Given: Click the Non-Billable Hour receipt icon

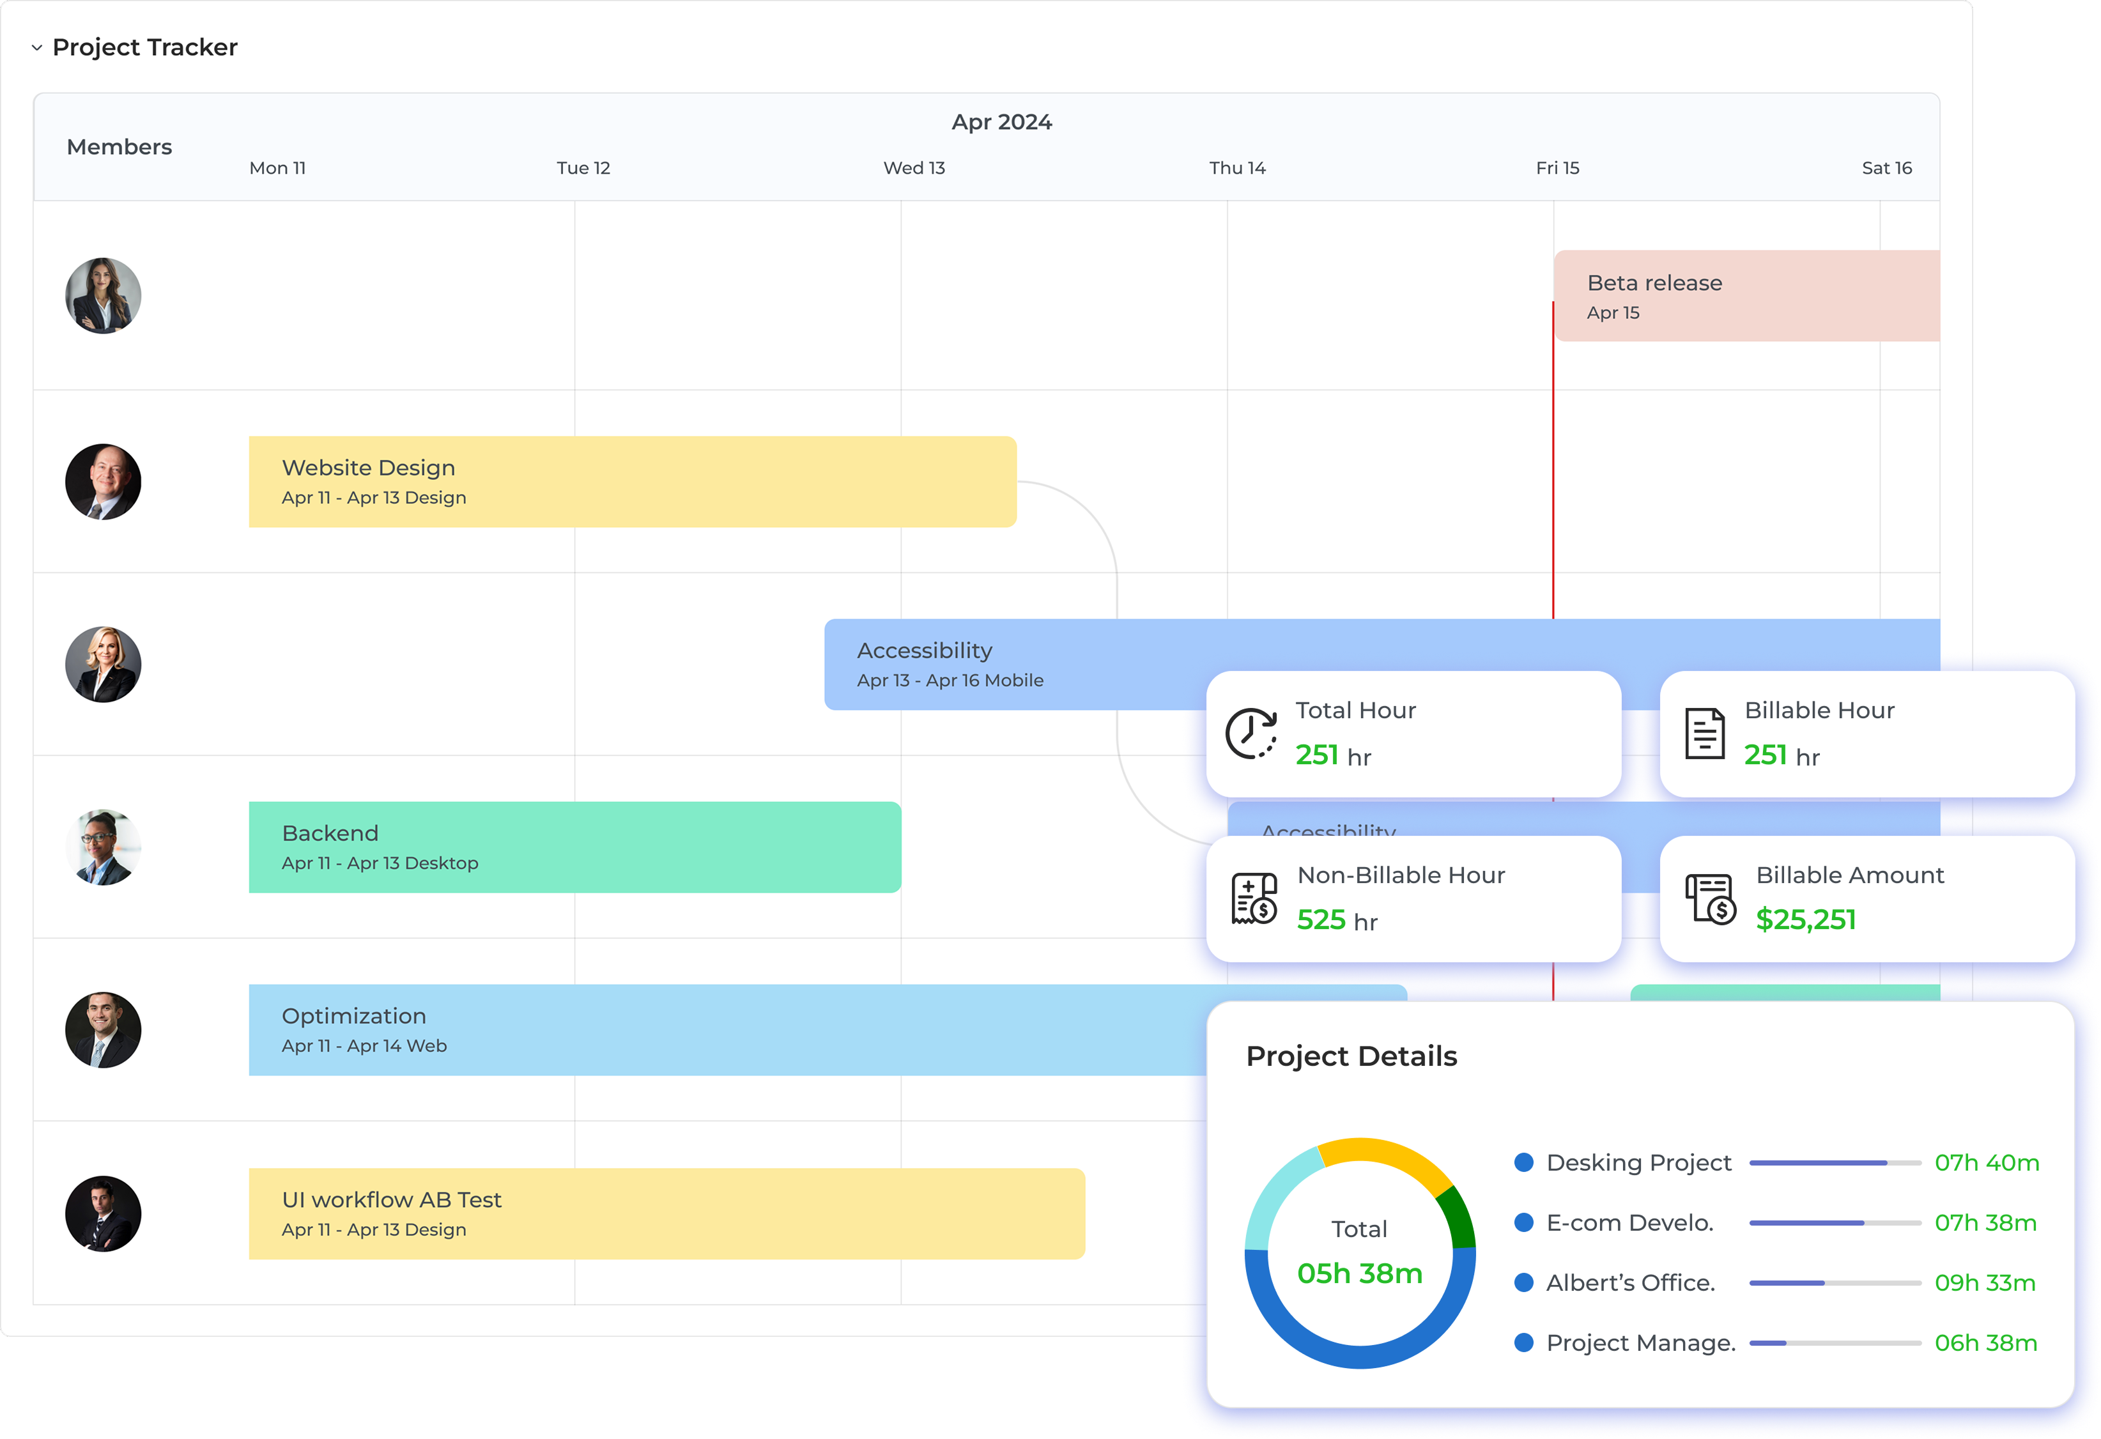Looking at the screenshot, I should (x=1254, y=898).
